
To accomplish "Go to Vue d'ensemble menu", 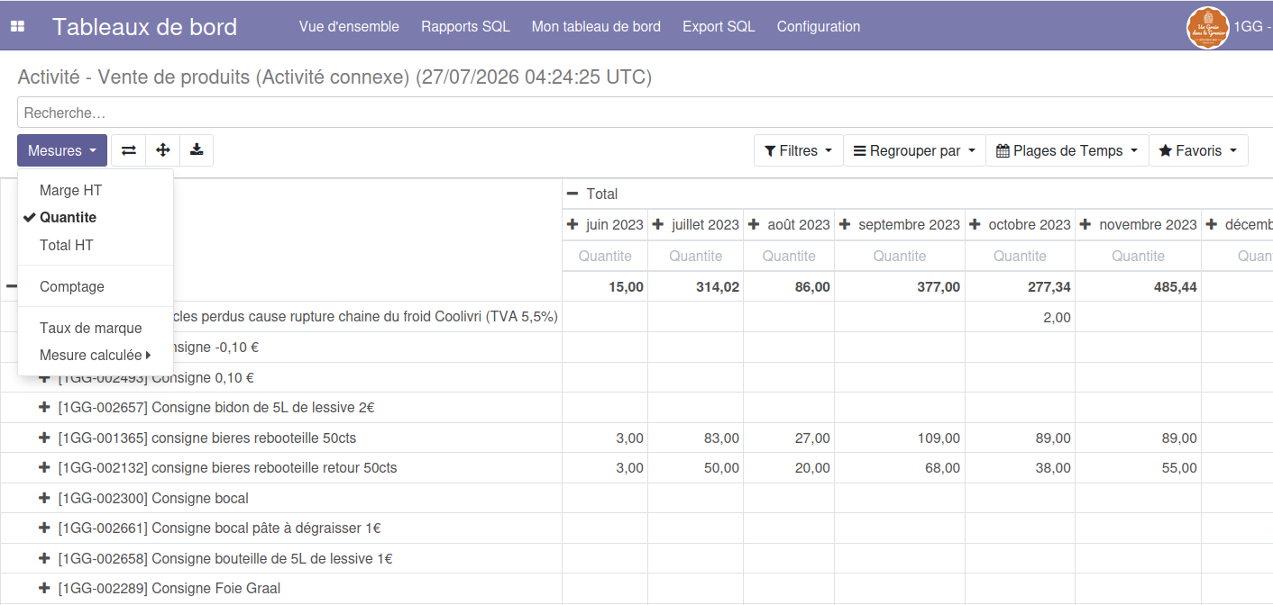I will (349, 26).
